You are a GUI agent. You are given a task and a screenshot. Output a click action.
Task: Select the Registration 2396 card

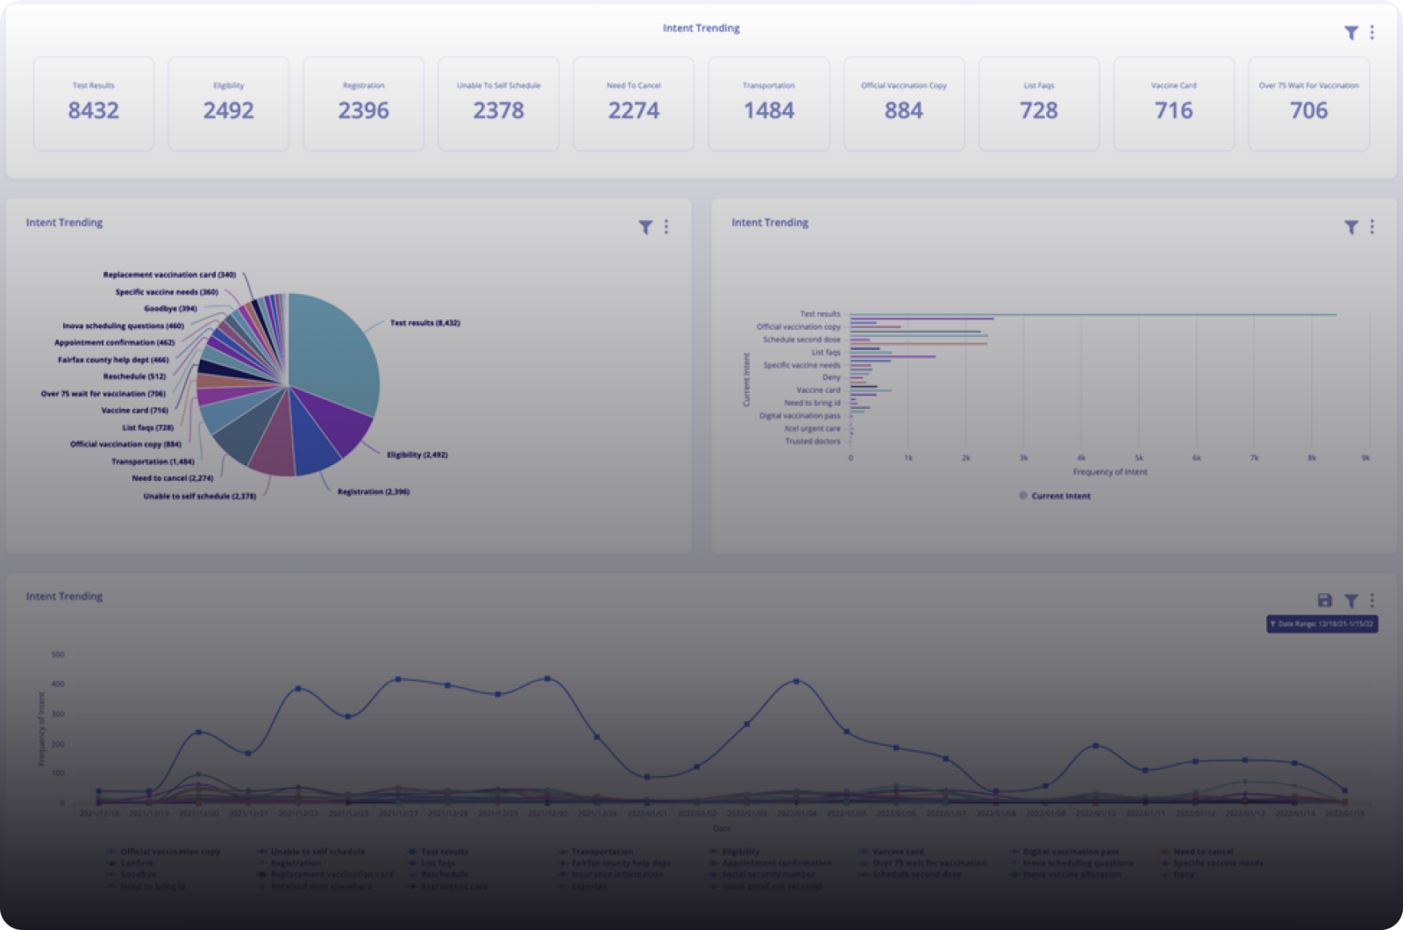tap(364, 104)
